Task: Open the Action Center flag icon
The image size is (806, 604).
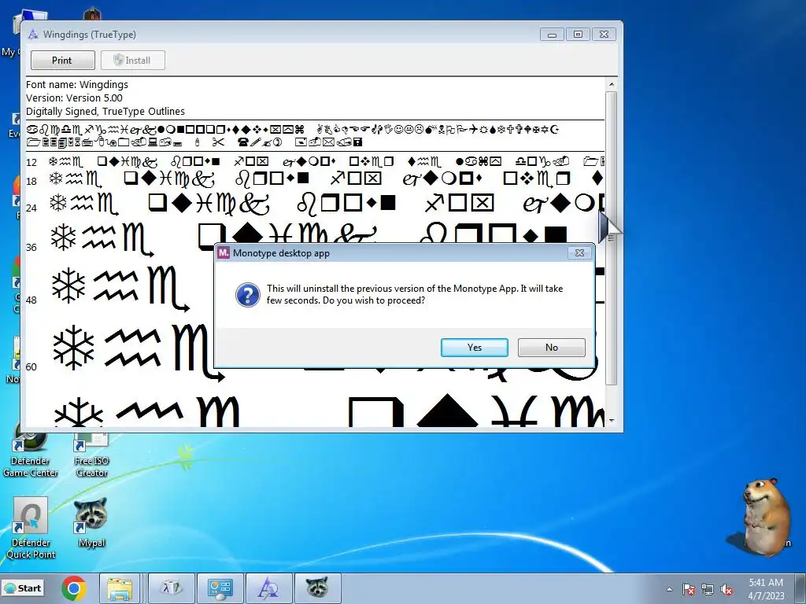Action: pyautogui.click(x=688, y=589)
